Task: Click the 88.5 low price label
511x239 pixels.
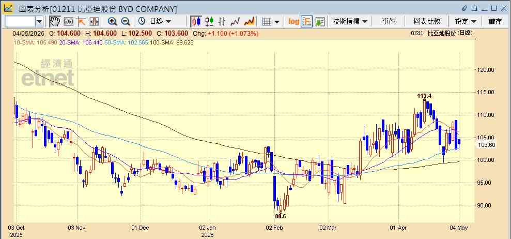Action: [x=281, y=216]
